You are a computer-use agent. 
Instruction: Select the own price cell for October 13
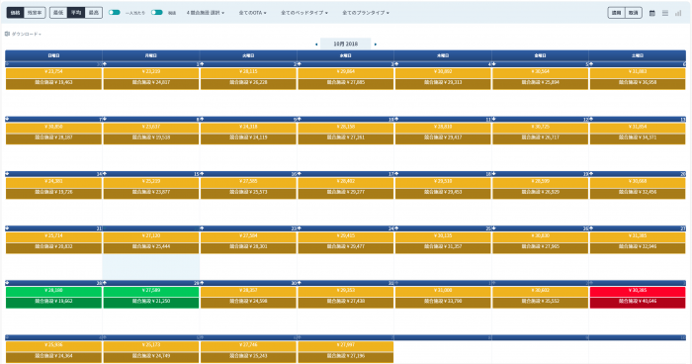pyautogui.click(x=638, y=128)
